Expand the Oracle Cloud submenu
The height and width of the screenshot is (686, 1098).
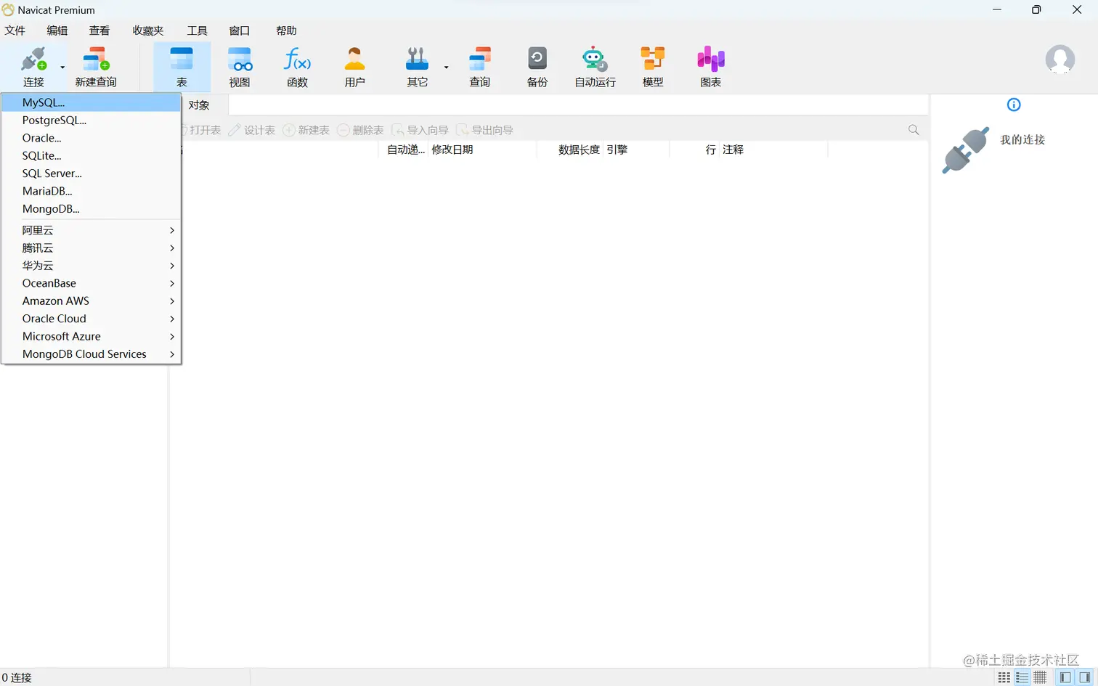point(91,319)
